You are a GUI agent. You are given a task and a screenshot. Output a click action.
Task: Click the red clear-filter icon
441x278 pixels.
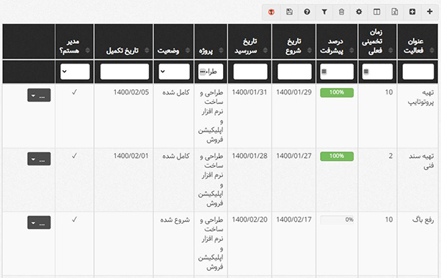(x=271, y=12)
